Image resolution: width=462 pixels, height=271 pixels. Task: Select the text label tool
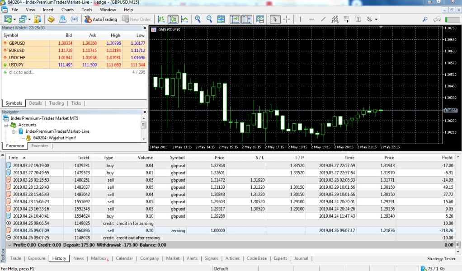[358, 19]
